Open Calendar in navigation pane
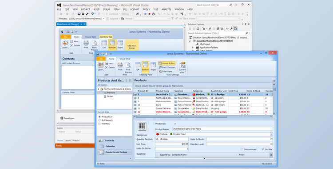 point(114,146)
